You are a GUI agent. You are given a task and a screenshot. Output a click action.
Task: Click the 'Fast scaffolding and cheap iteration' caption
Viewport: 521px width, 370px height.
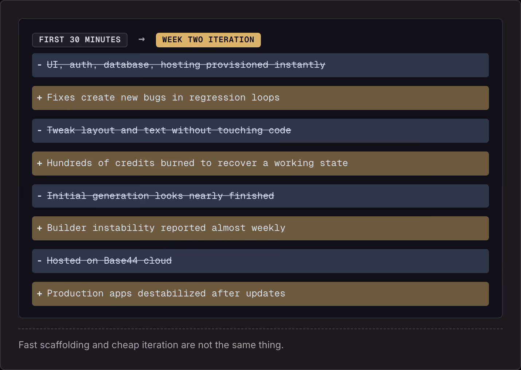151,345
